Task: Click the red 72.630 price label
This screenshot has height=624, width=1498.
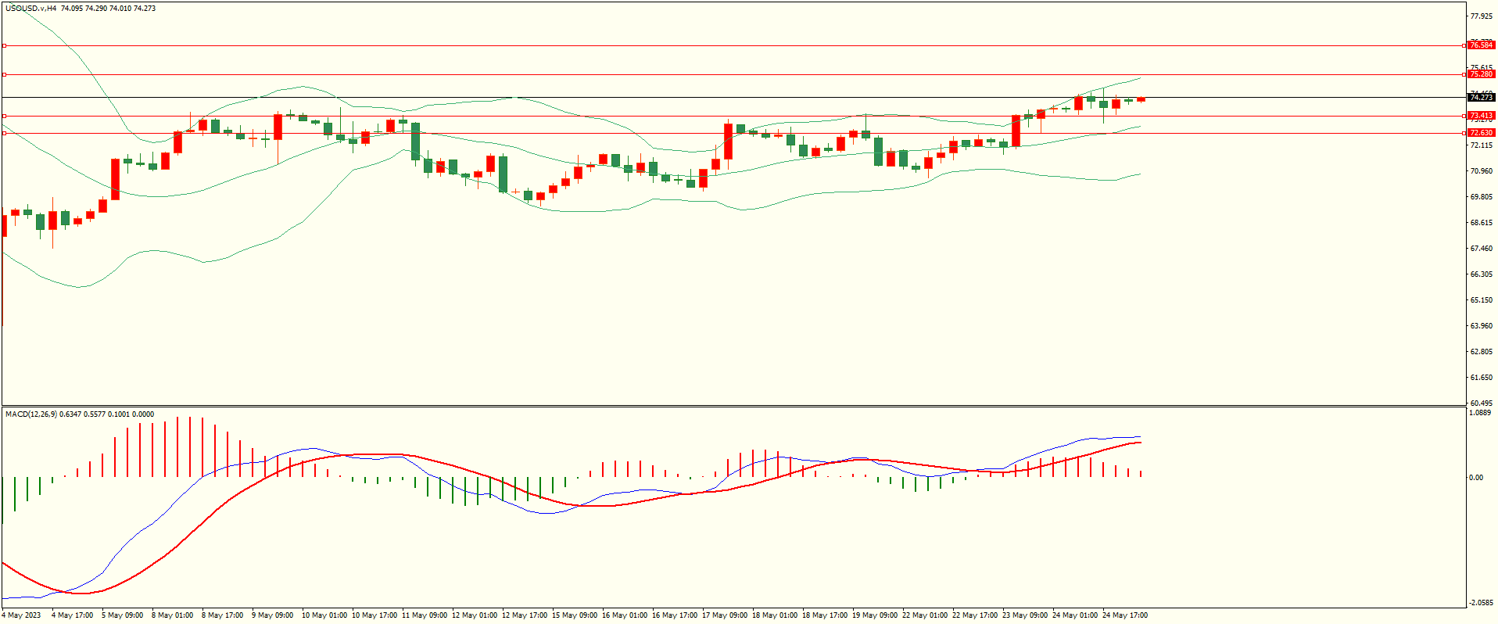Action: click(1481, 133)
